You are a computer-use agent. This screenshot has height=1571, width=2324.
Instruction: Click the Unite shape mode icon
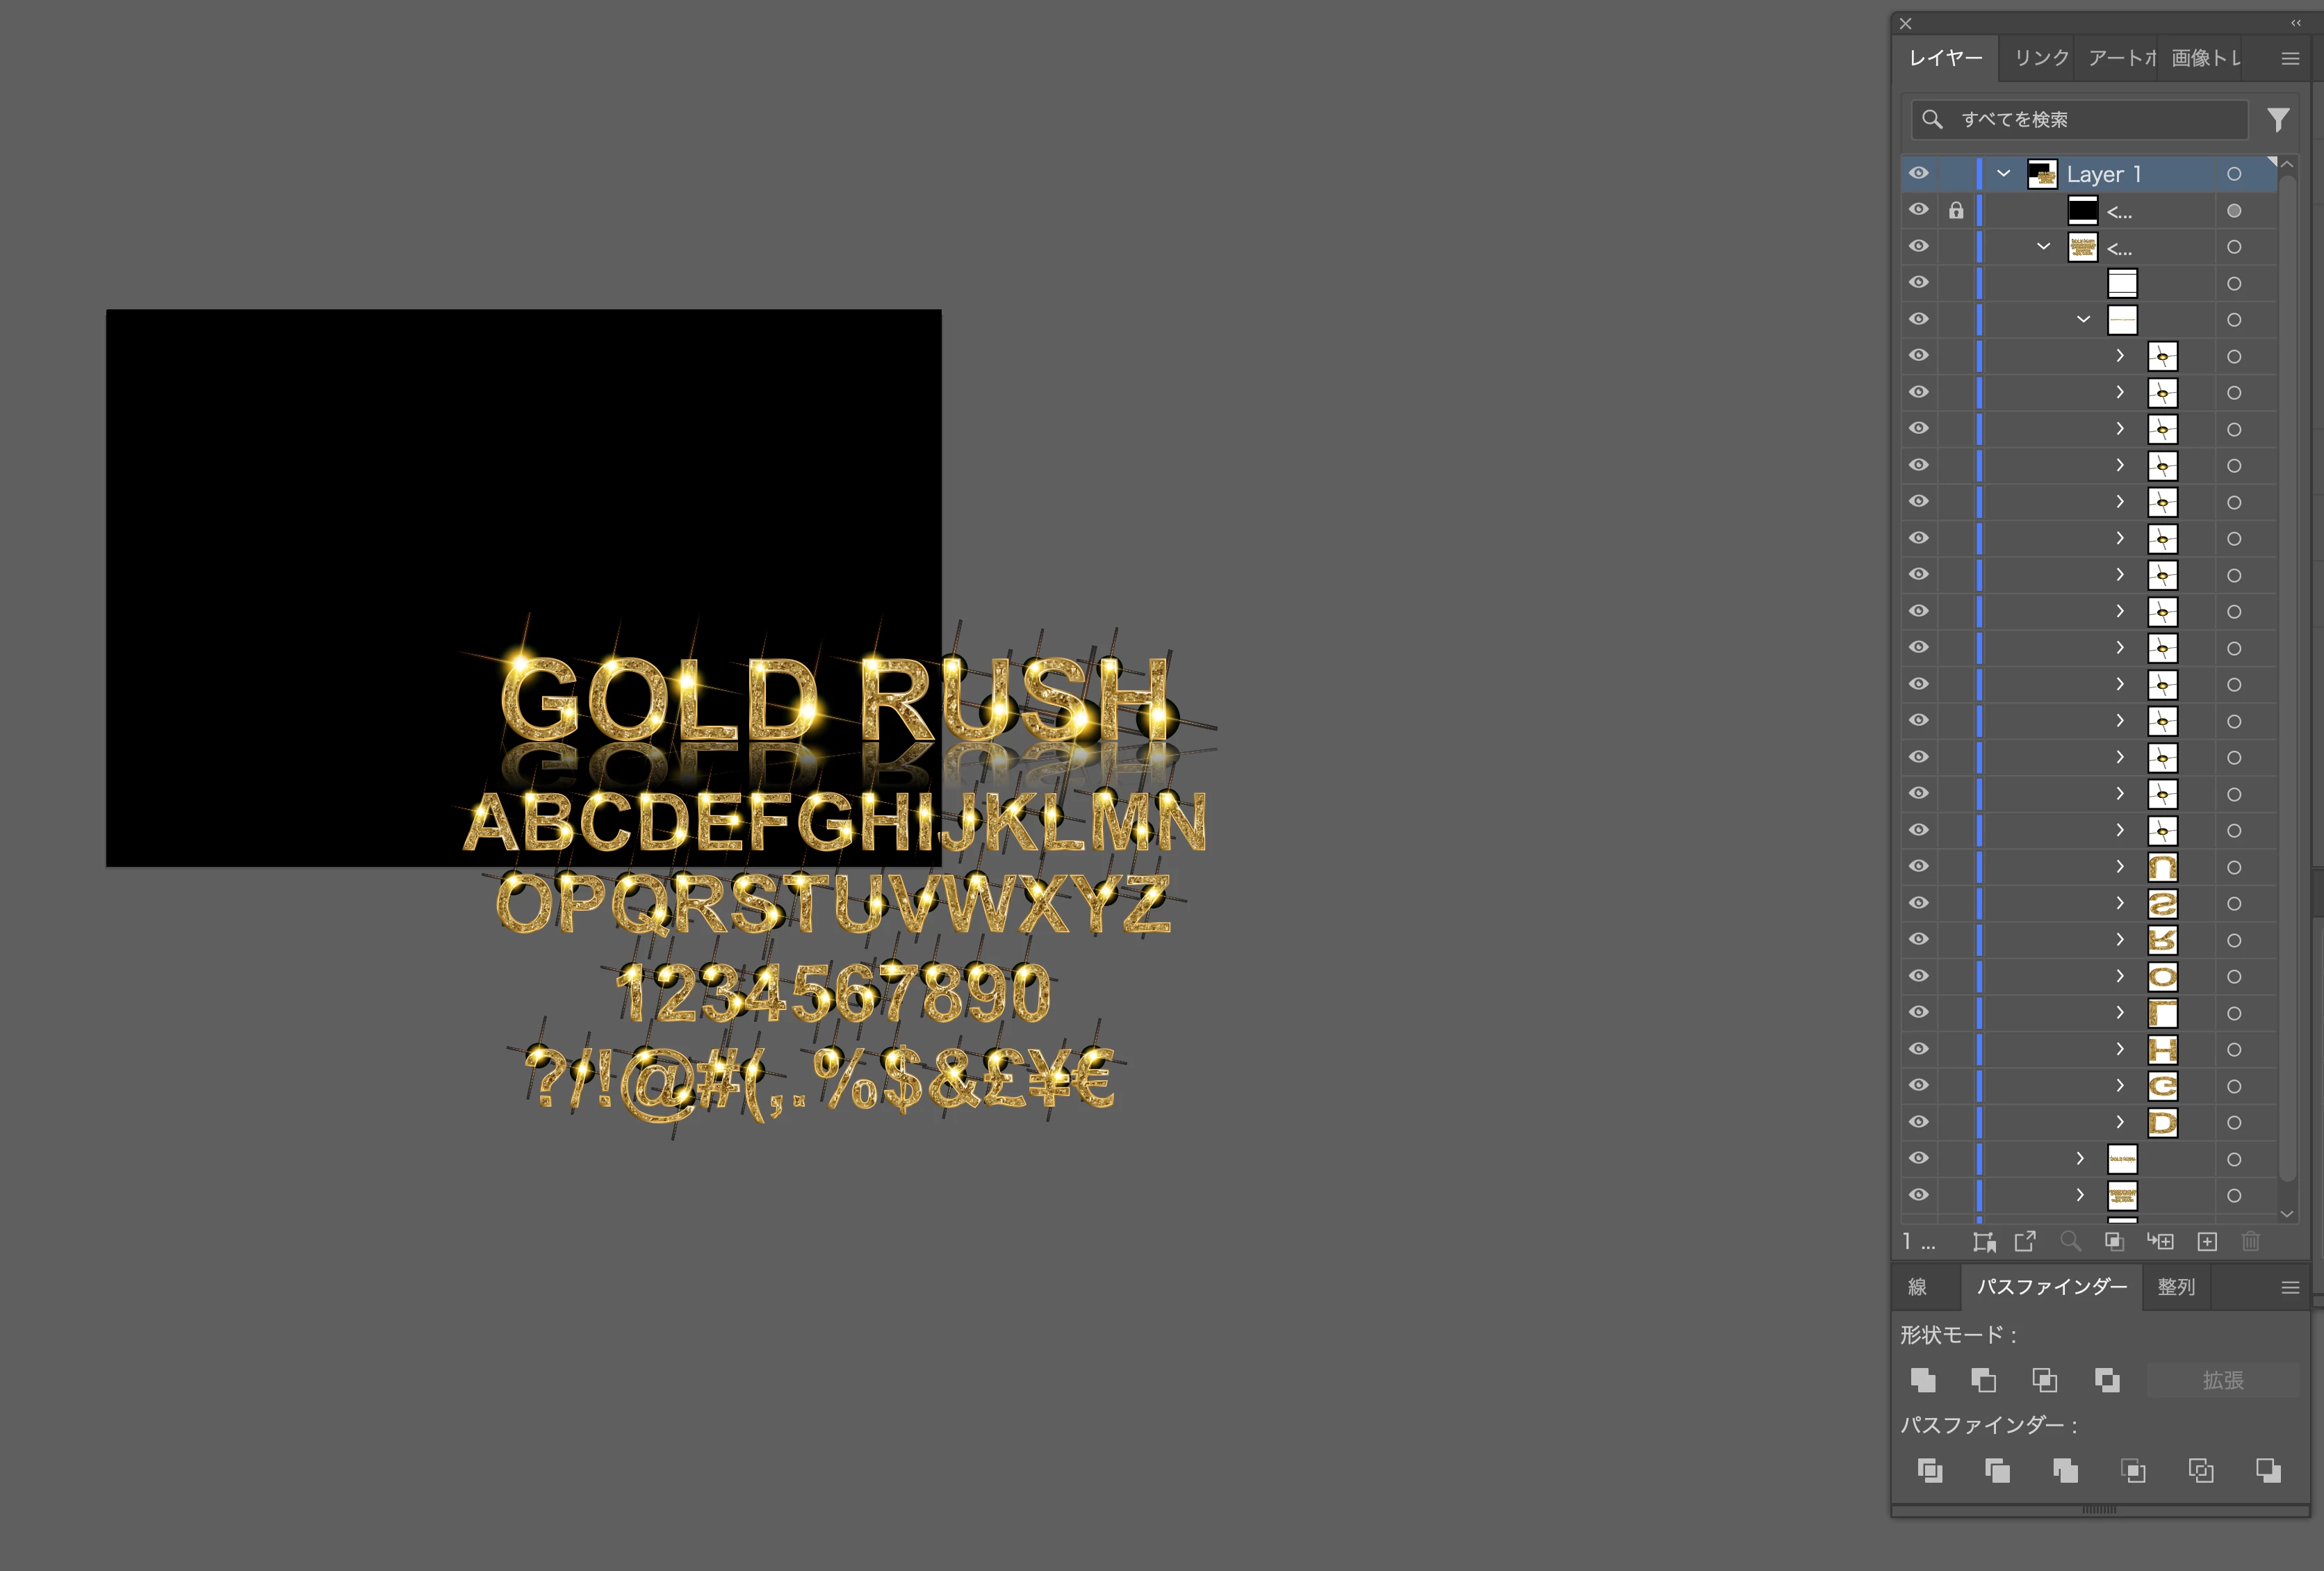(x=1922, y=1380)
